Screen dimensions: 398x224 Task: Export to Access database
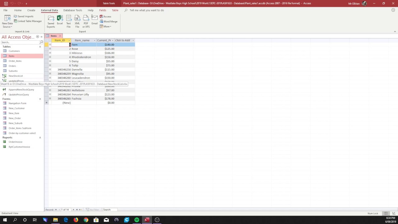point(105,16)
